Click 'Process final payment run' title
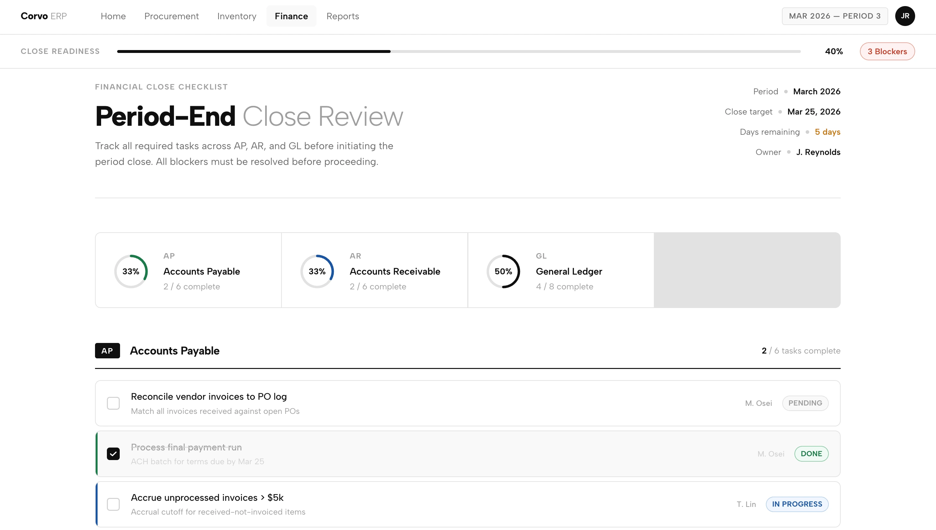This screenshot has height=530, width=936. pos(186,447)
